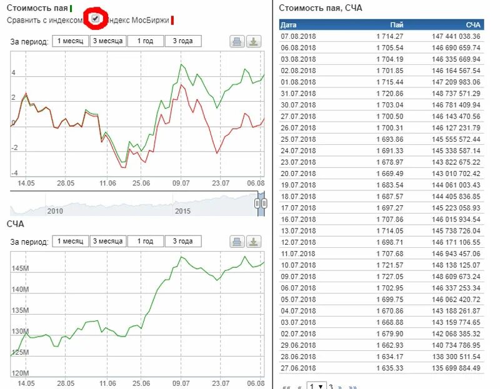
Task: Select date cell 06.07.2018
Action: click(x=298, y=288)
